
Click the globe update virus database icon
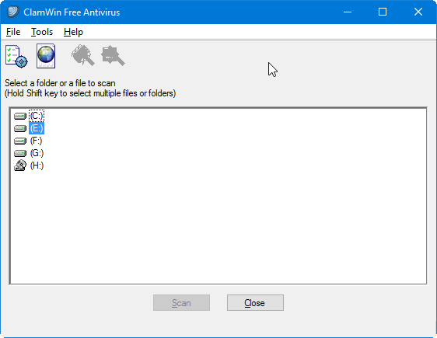[x=46, y=56]
